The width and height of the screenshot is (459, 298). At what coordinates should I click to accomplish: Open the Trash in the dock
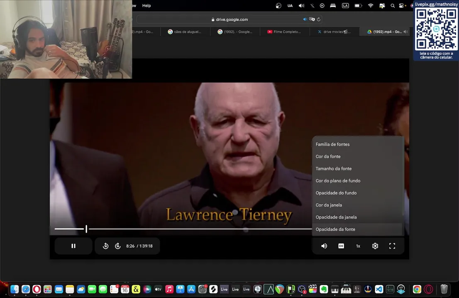(x=444, y=289)
